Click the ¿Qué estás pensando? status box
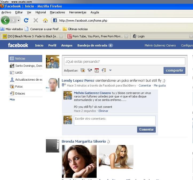Screen dimensions: 193x180 (125, 61)
